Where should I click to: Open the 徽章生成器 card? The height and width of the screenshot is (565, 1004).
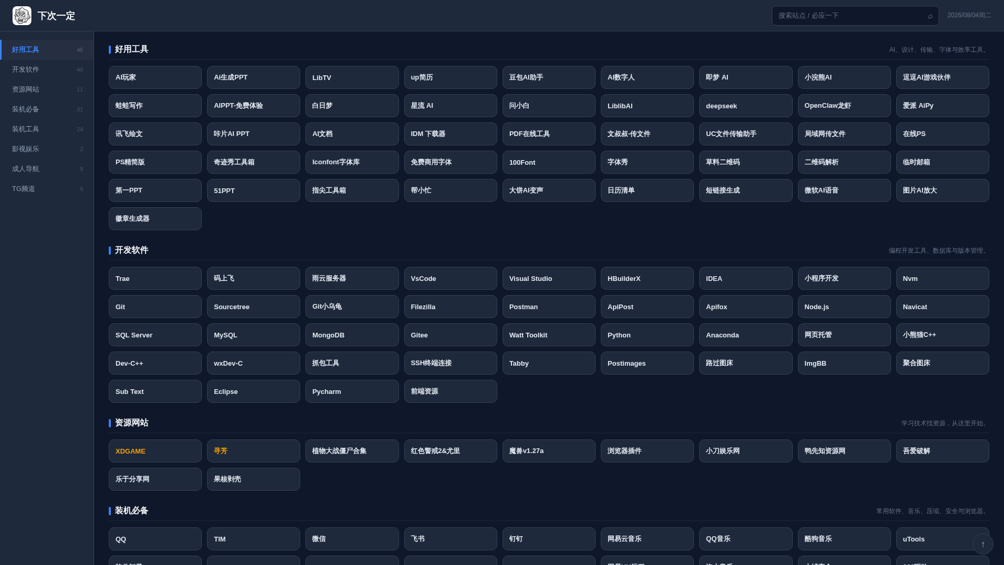point(155,219)
